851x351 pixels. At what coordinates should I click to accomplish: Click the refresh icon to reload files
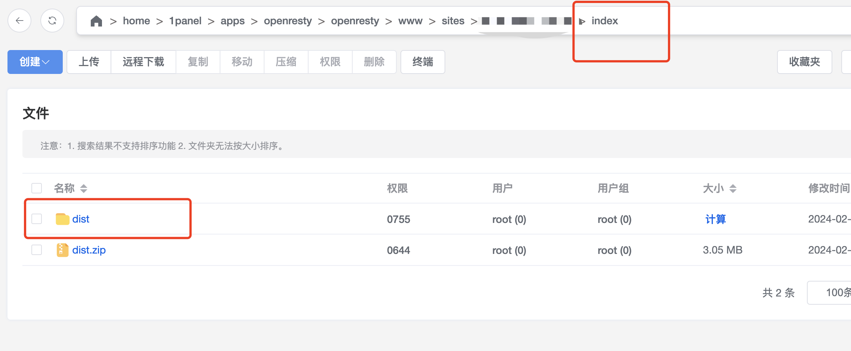click(52, 21)
